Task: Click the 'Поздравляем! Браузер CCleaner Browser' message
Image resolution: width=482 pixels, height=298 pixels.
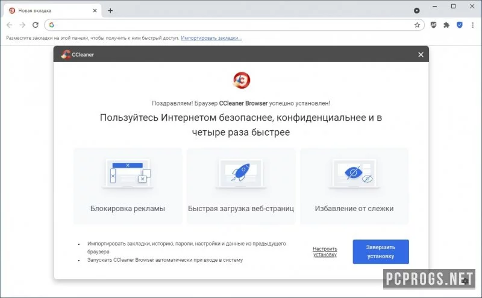Action: pyautogui.click(x=240, y=103)
